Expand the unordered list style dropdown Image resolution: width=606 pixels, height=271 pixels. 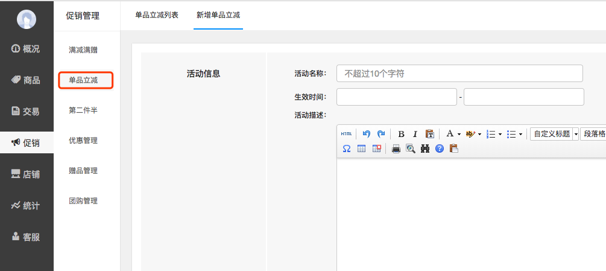(x=520, y=134)
